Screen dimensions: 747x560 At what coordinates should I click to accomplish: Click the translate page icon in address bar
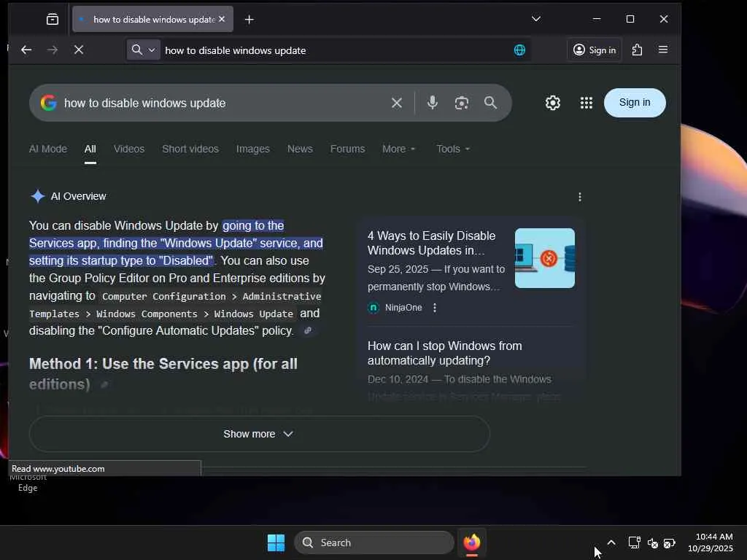[x=519, y=50]
